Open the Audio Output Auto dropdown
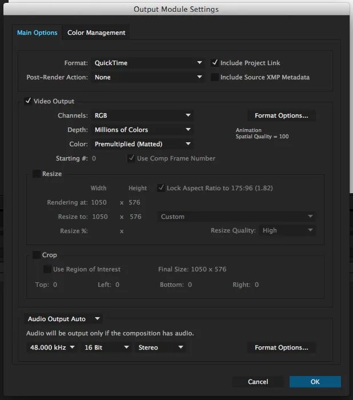353x400 pixels. click(63, 319)
